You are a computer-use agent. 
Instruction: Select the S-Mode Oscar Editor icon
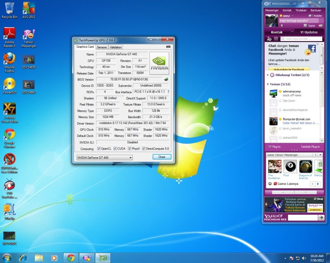[x=9, y=113]
